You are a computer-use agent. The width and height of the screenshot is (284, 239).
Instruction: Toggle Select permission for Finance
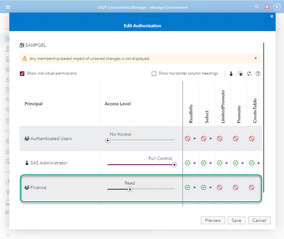point(204,187)
